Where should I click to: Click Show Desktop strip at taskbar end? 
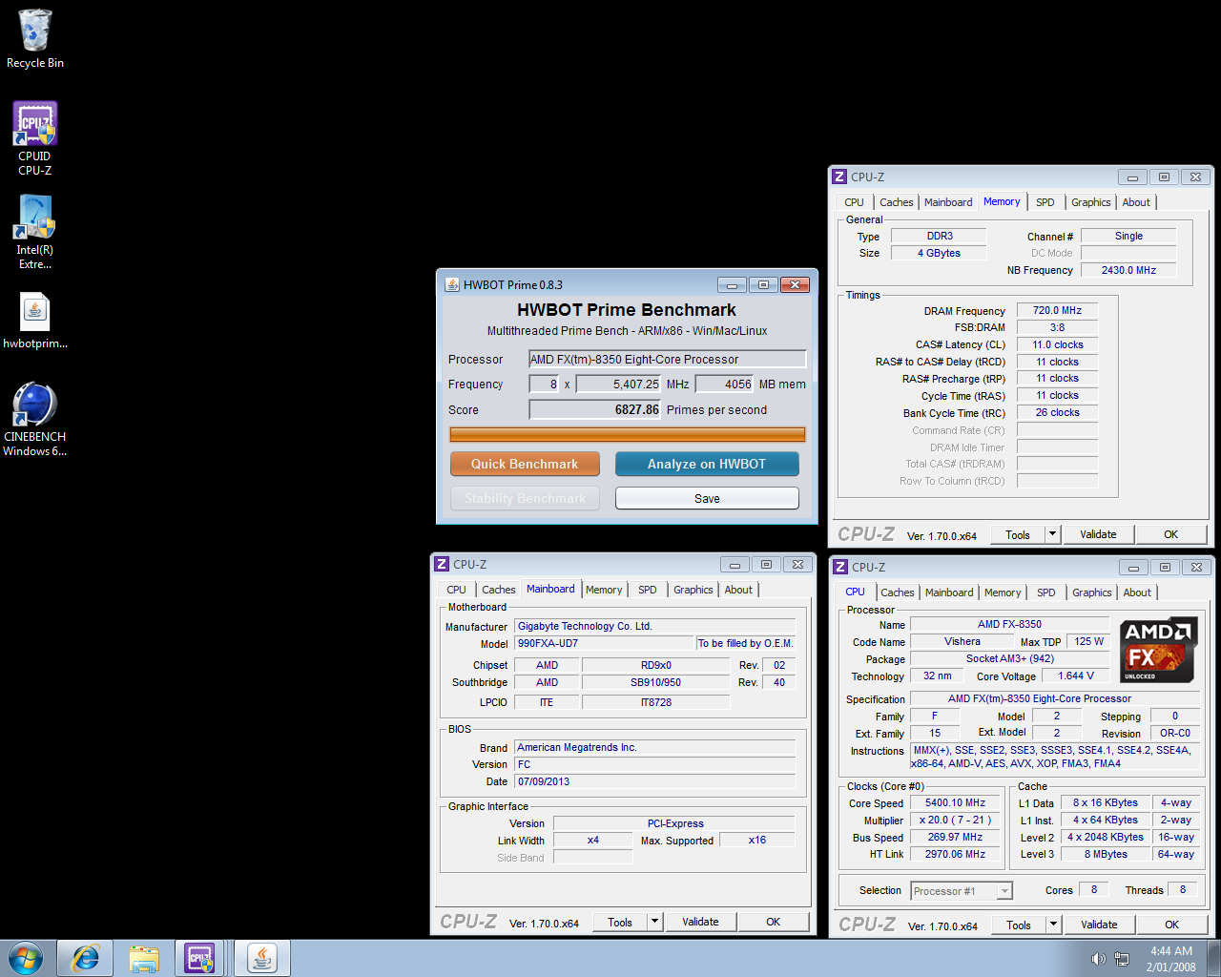(1213, 958)
